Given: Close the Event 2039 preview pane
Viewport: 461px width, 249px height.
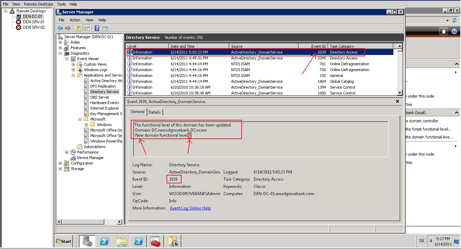Looking at the screenshot, I should [397, 101].
